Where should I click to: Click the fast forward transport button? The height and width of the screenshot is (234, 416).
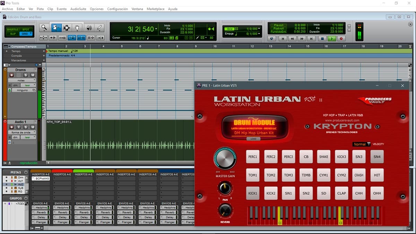[x=302, y=39]
